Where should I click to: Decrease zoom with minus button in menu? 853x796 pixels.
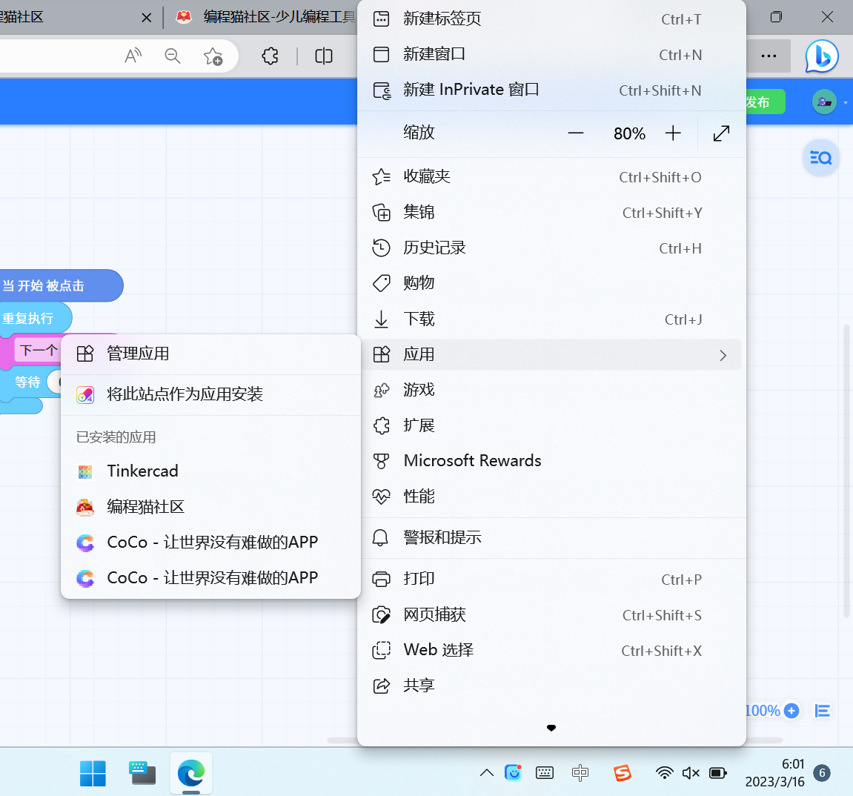[x=575, y=133]
